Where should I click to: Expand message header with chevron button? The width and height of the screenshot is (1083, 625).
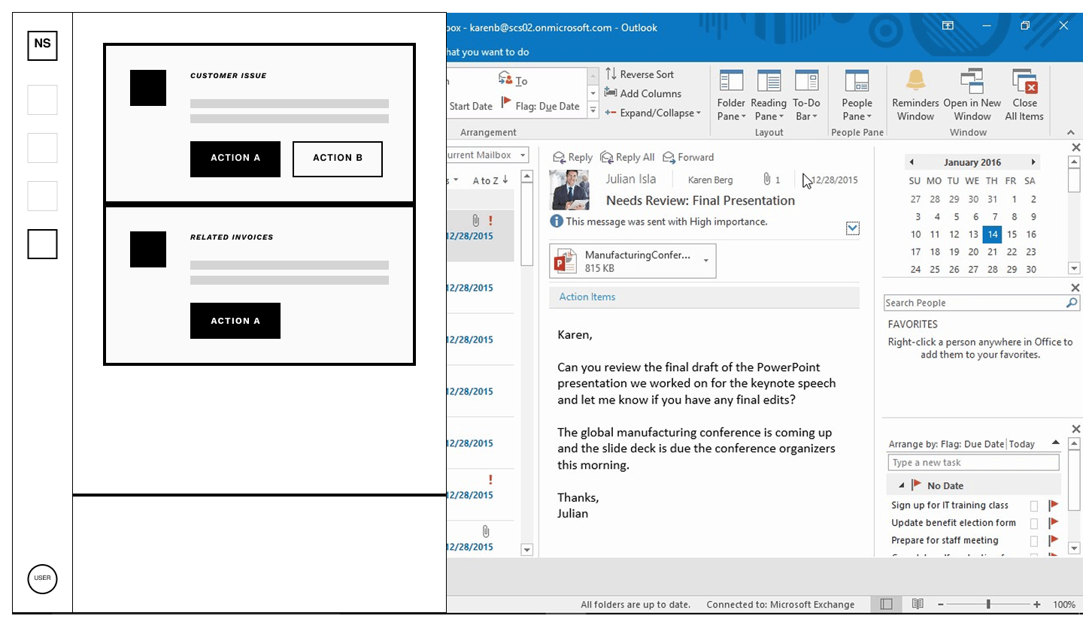click(x=852, y=228)
